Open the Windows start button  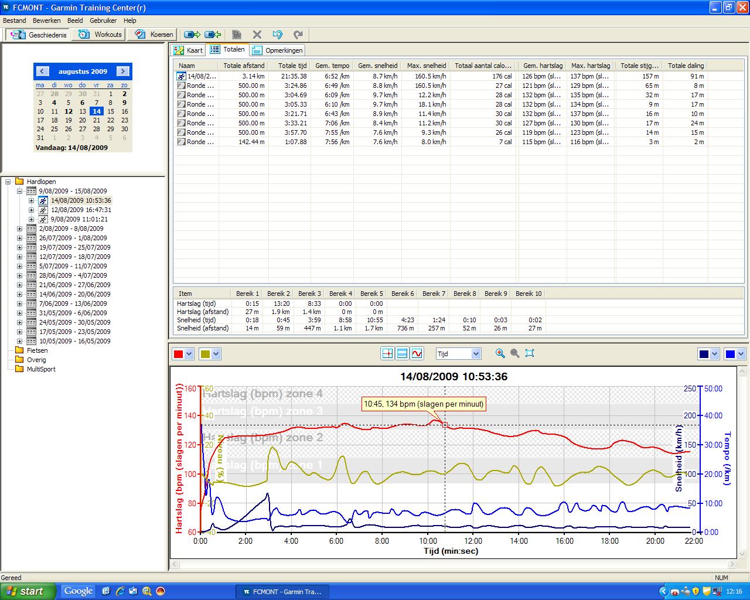point(28,591)
